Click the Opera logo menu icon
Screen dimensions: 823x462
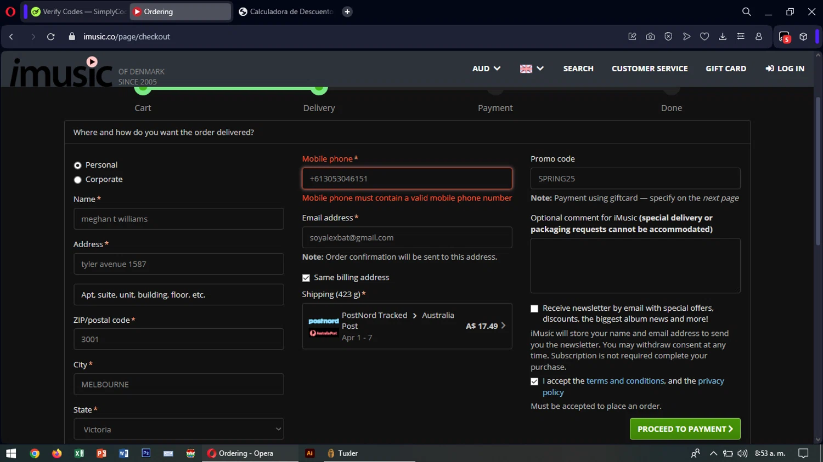10,12
